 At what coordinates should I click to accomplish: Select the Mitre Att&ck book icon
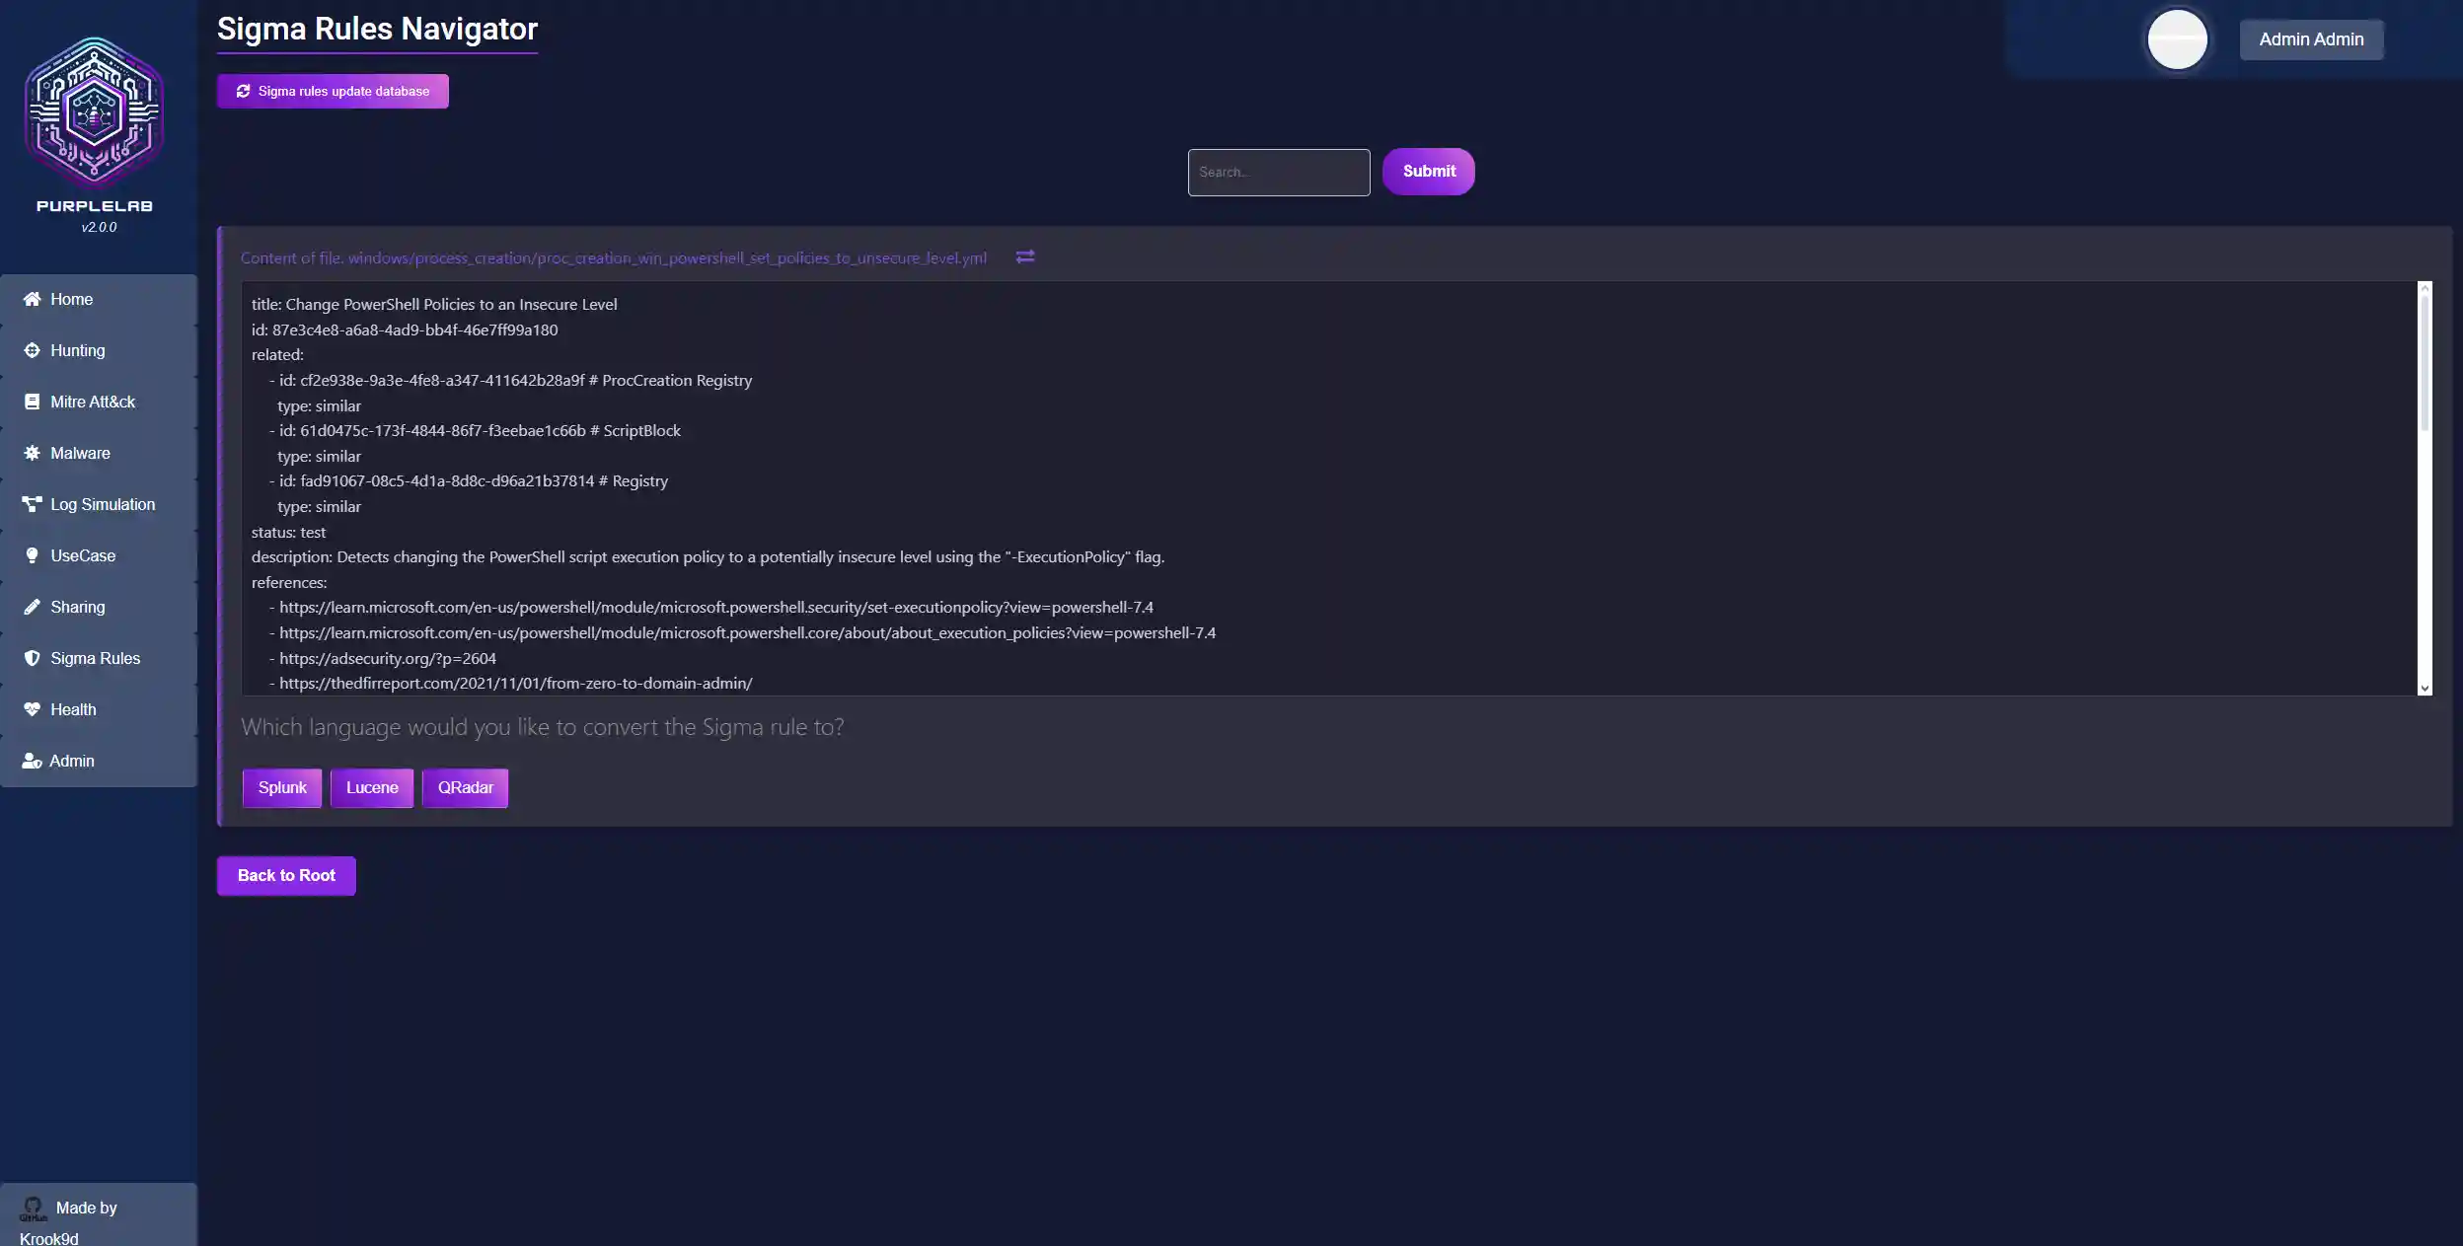point(33,402)
